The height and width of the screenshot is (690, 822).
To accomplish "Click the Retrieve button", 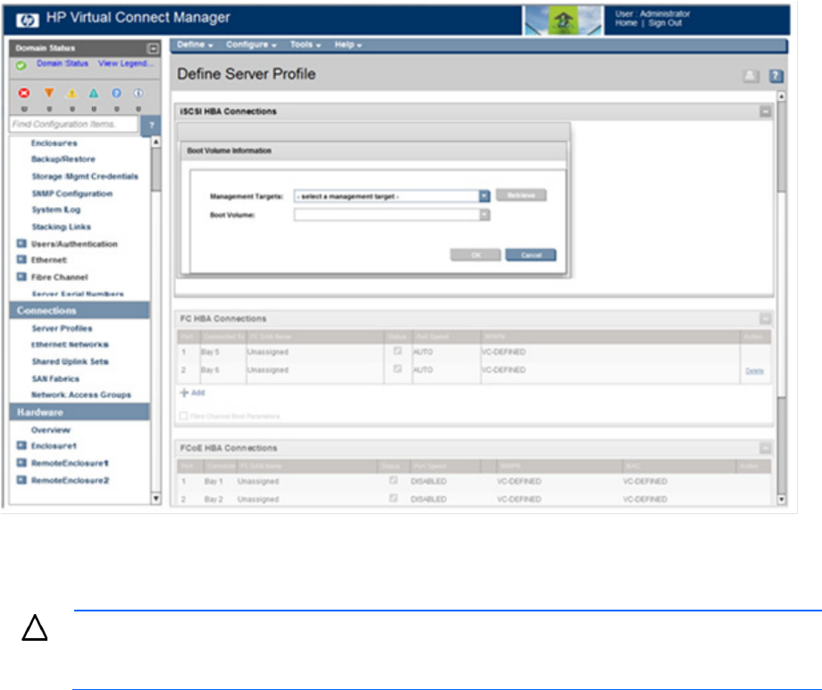I will [x=521, y=195].
